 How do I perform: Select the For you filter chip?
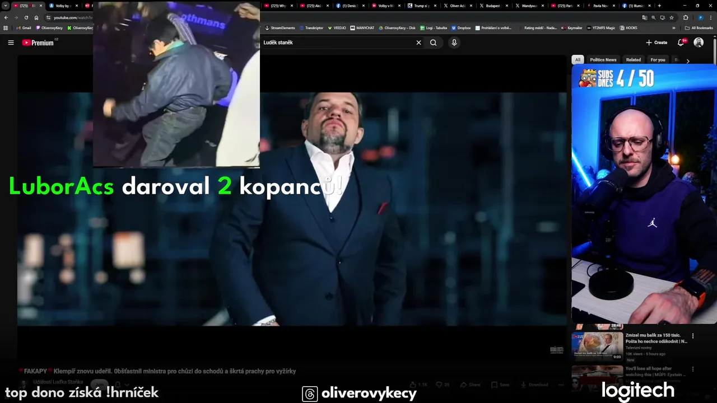pos(658,60)
